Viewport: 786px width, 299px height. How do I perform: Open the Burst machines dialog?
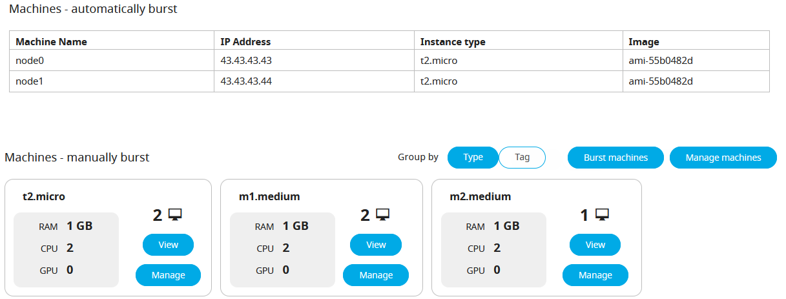click(615, 158)
